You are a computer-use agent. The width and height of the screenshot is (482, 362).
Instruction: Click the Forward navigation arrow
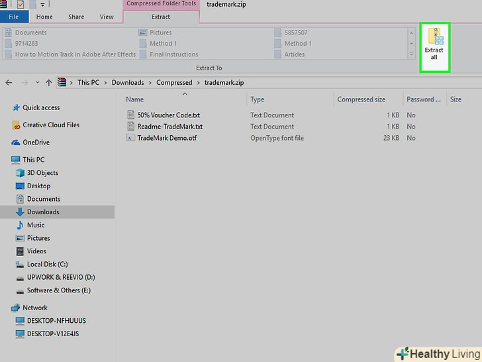[24, 82]
